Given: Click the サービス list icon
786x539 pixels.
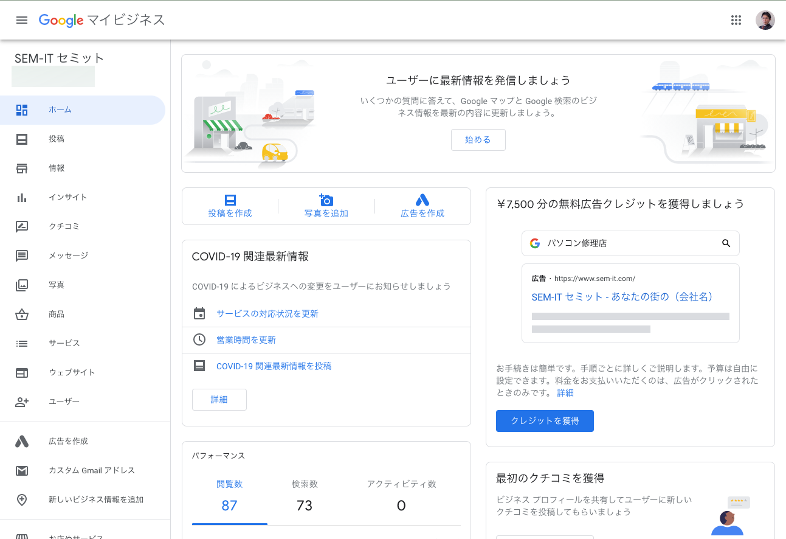Looking at the screenshot, I should [22, 344].
